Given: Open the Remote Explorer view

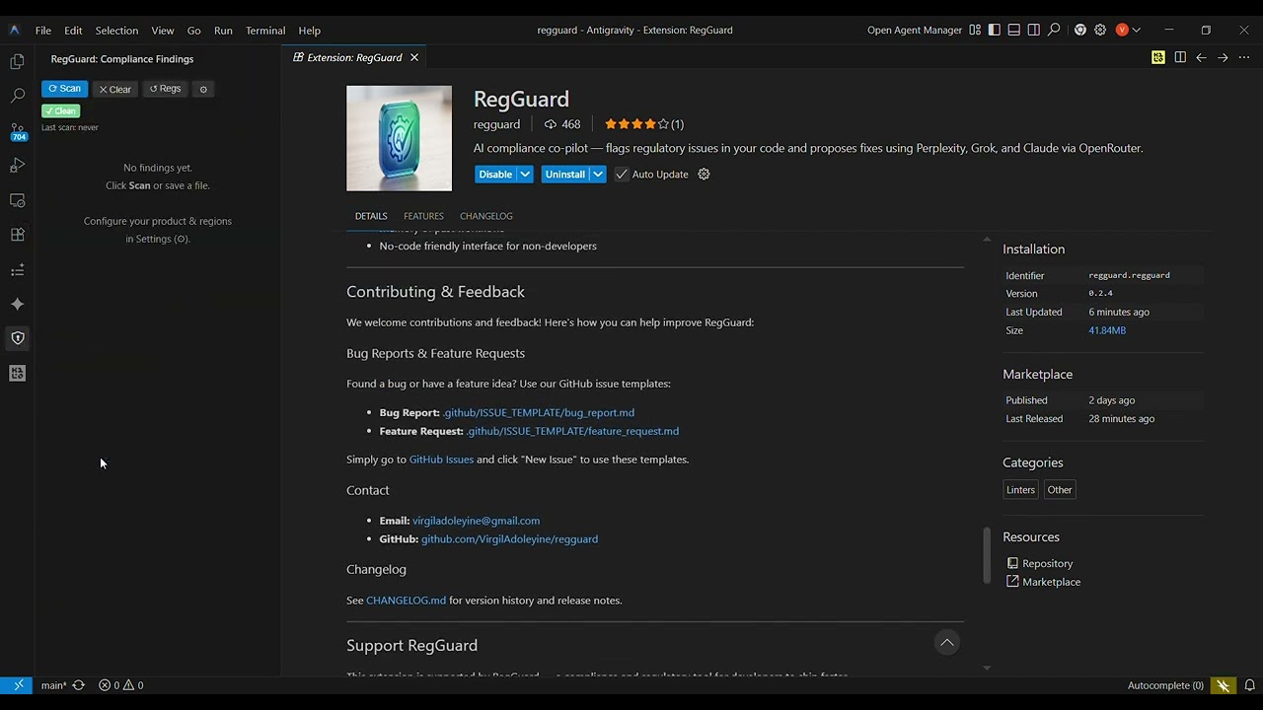Looking at the screenshot, I should (17, 200).
